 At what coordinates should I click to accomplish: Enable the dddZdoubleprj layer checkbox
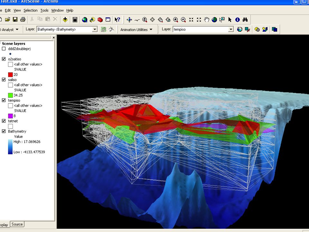pos(4,49)
